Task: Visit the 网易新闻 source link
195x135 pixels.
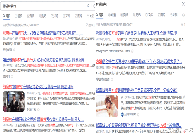Action: tap(7, 50)
